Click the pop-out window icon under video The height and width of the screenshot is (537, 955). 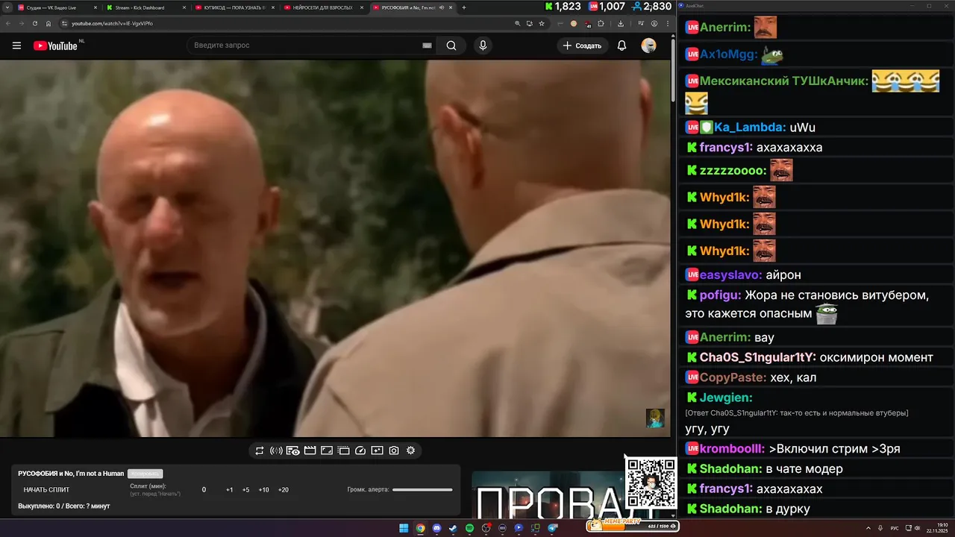pyautogui.click(x=343, y=450)
